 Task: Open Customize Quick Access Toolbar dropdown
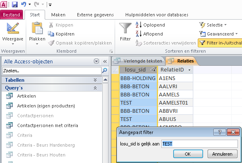(50, 5)
